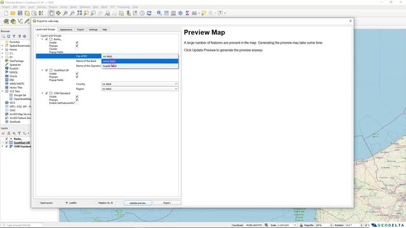Collapse the OSM Standard node in dialog
Viewport: 406px width, 228px height.
tap(43, 93)
